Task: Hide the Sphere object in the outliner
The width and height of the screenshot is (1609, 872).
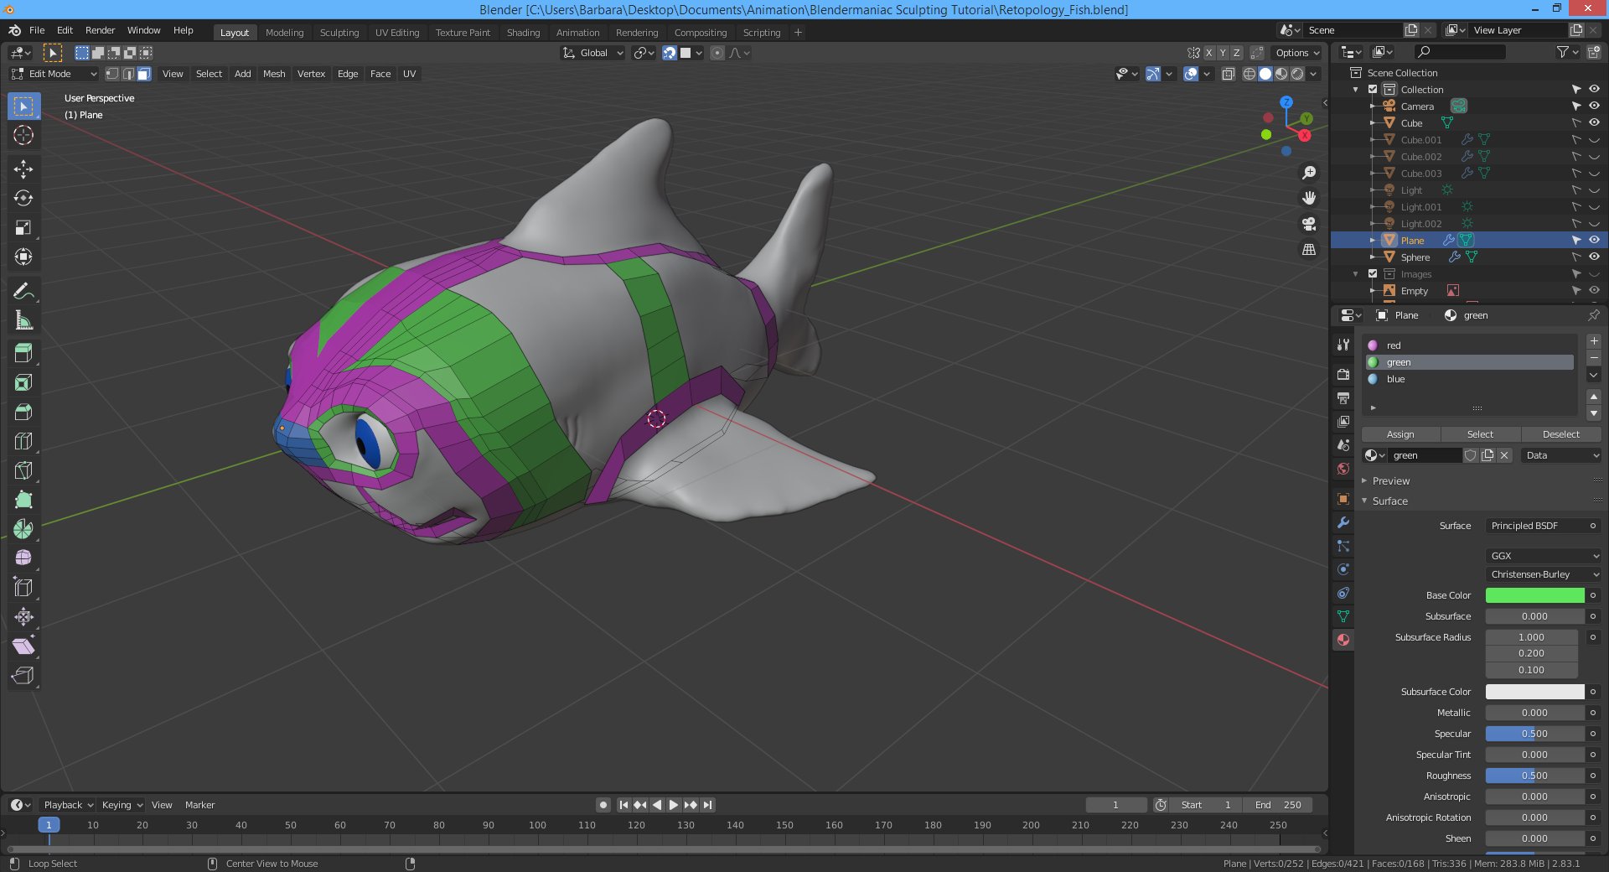Action: 1594,257
